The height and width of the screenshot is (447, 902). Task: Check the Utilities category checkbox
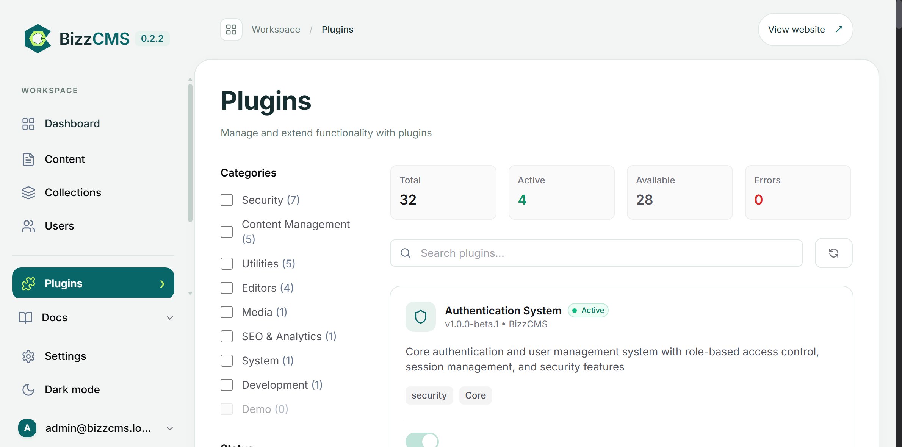[x=227, y=264]
